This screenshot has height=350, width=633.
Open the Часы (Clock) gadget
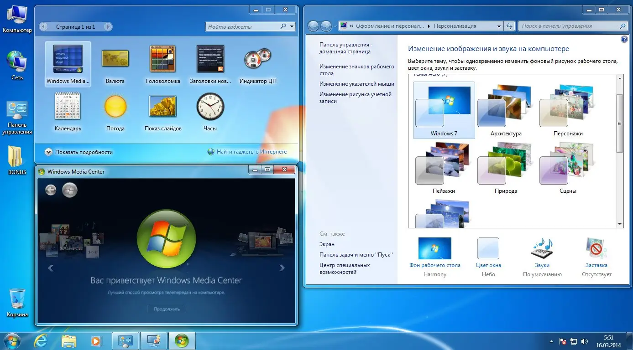(x=209, y=108)
